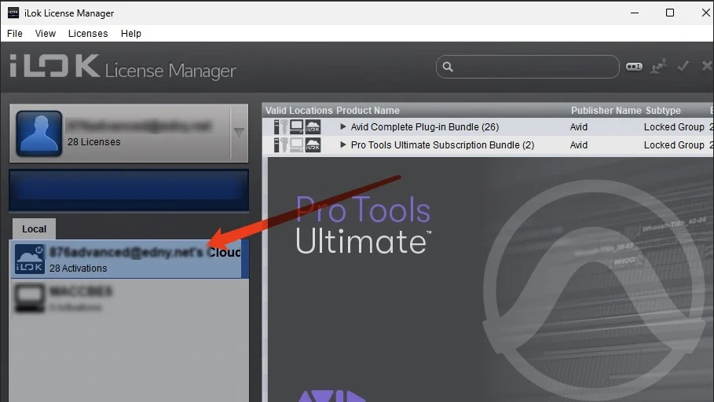Click computer location icon on Pro Tools row
Viewport: 714px width, 402px height.
point(296,145)
